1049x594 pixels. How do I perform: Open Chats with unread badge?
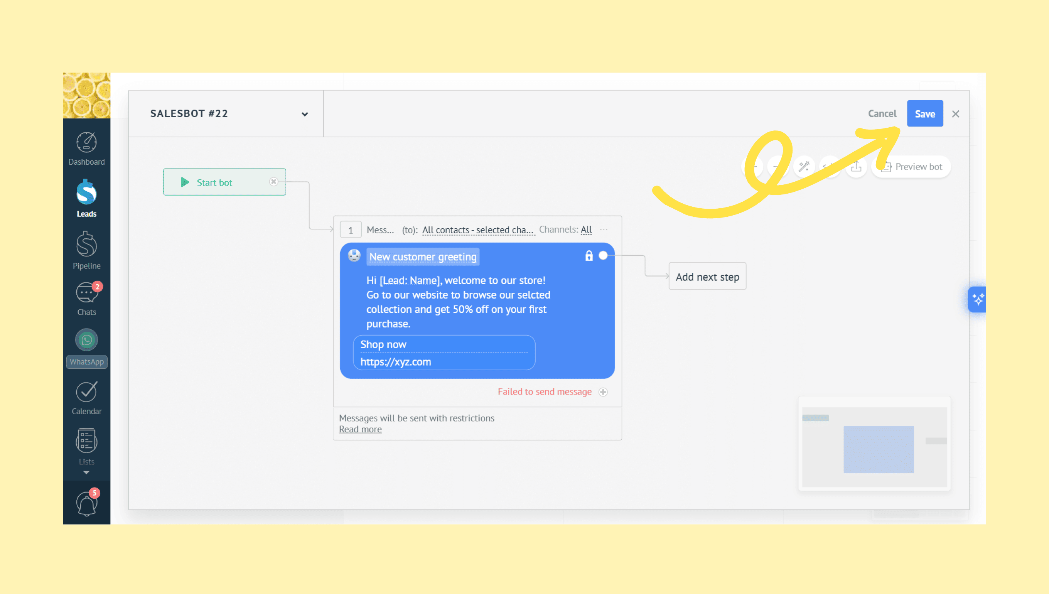86,299
